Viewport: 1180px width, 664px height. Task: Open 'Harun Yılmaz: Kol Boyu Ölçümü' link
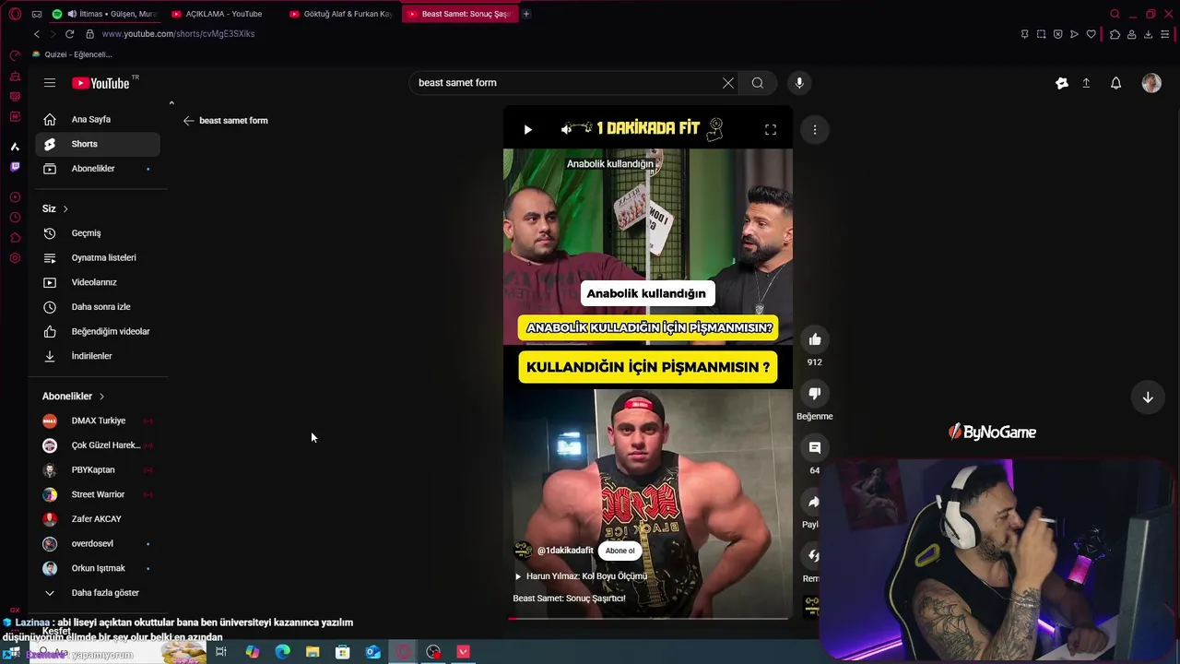586,576
